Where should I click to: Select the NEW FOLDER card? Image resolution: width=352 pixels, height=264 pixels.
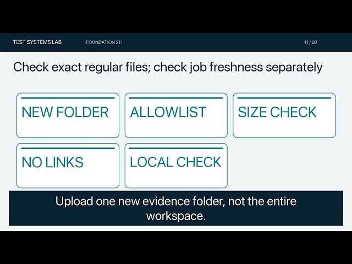click(x=68, y=115)
